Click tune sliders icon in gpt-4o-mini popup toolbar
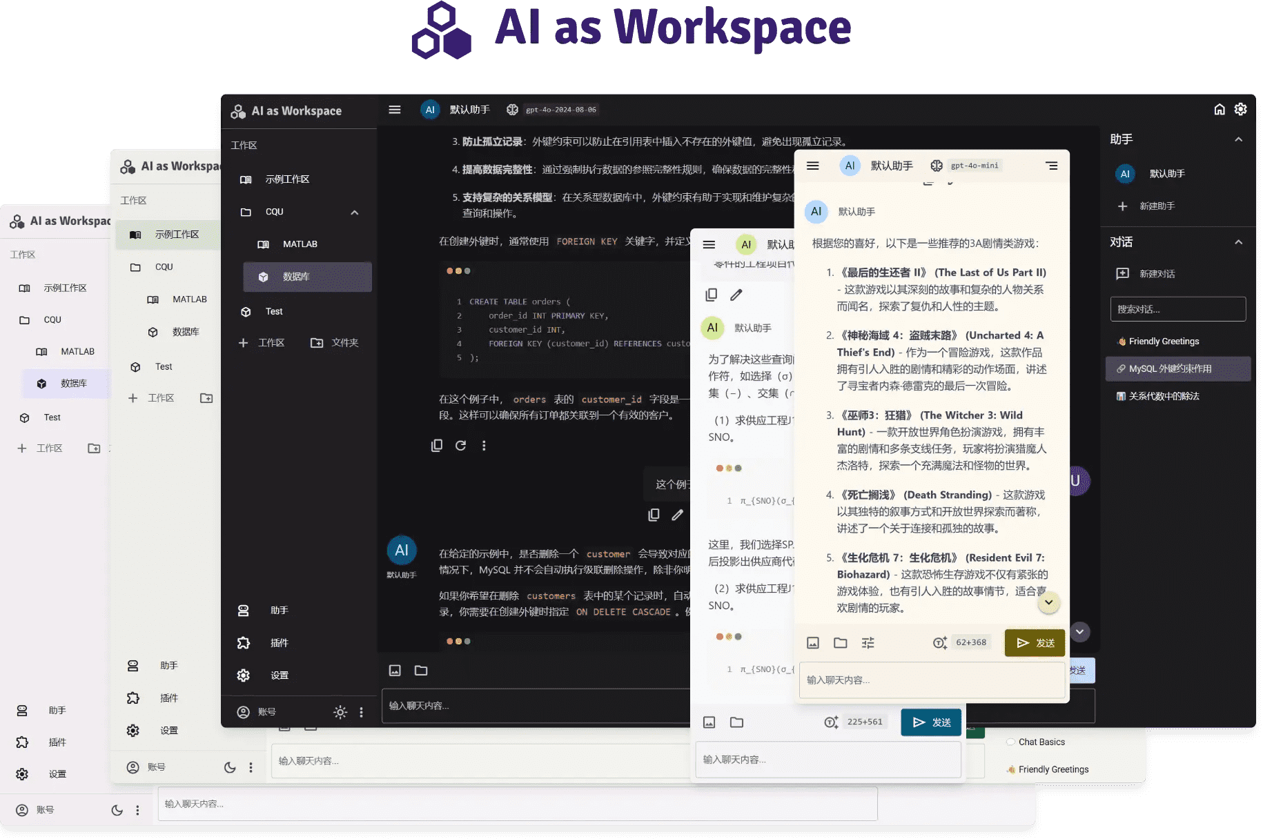 point(868,643)
